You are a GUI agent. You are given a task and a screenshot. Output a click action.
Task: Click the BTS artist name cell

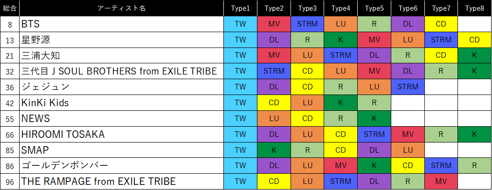[x=122, y=24]
